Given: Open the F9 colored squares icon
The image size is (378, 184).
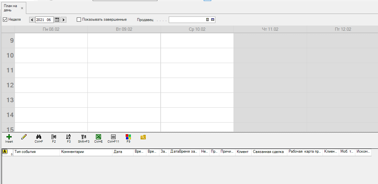Looking at the screenshot, I should click(128, 137).
